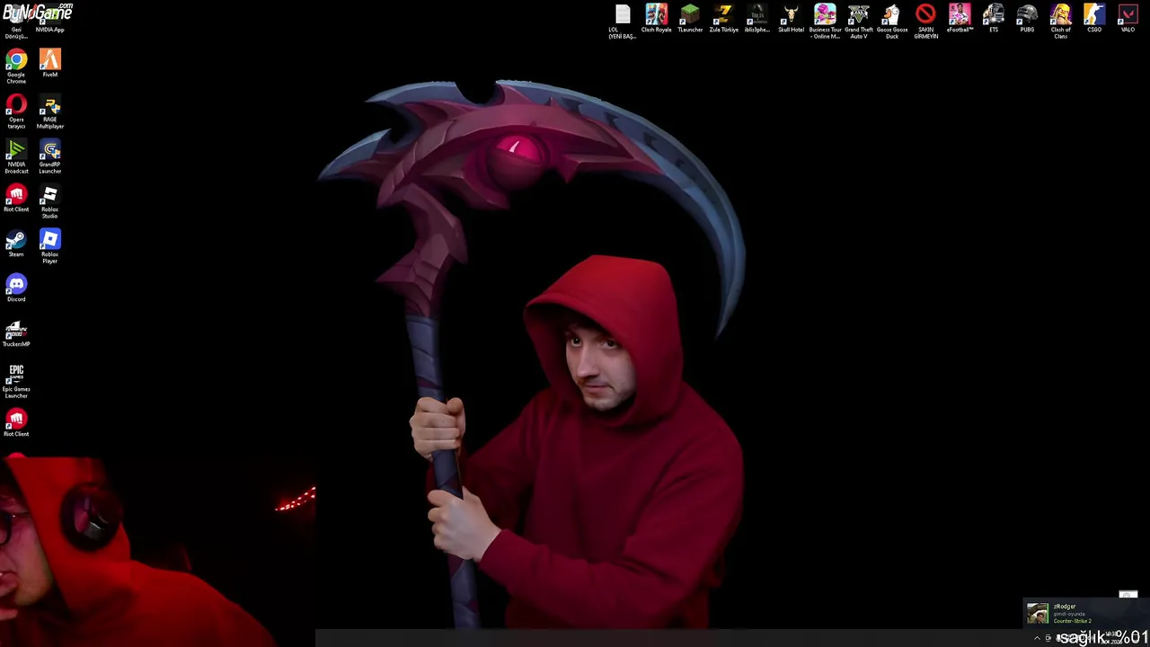Select the NVIDIA App shortcut
The height and width of the screenshot is (647, 1150).
(49, 20)
